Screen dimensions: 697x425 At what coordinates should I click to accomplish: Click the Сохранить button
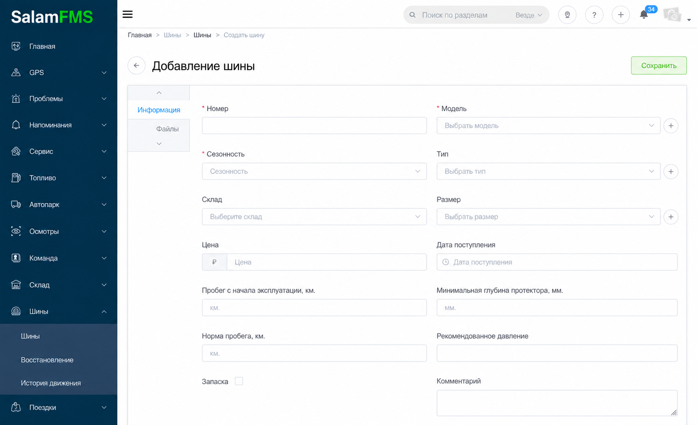pos(659,66)
